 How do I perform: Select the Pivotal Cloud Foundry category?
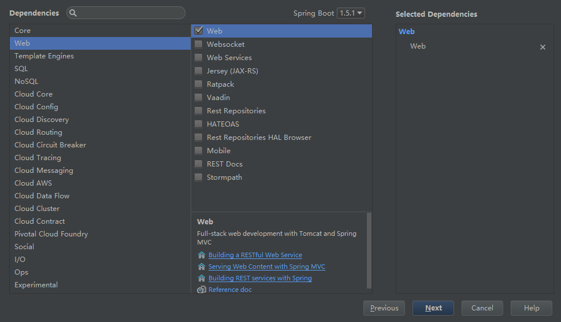tap(100, 234)
